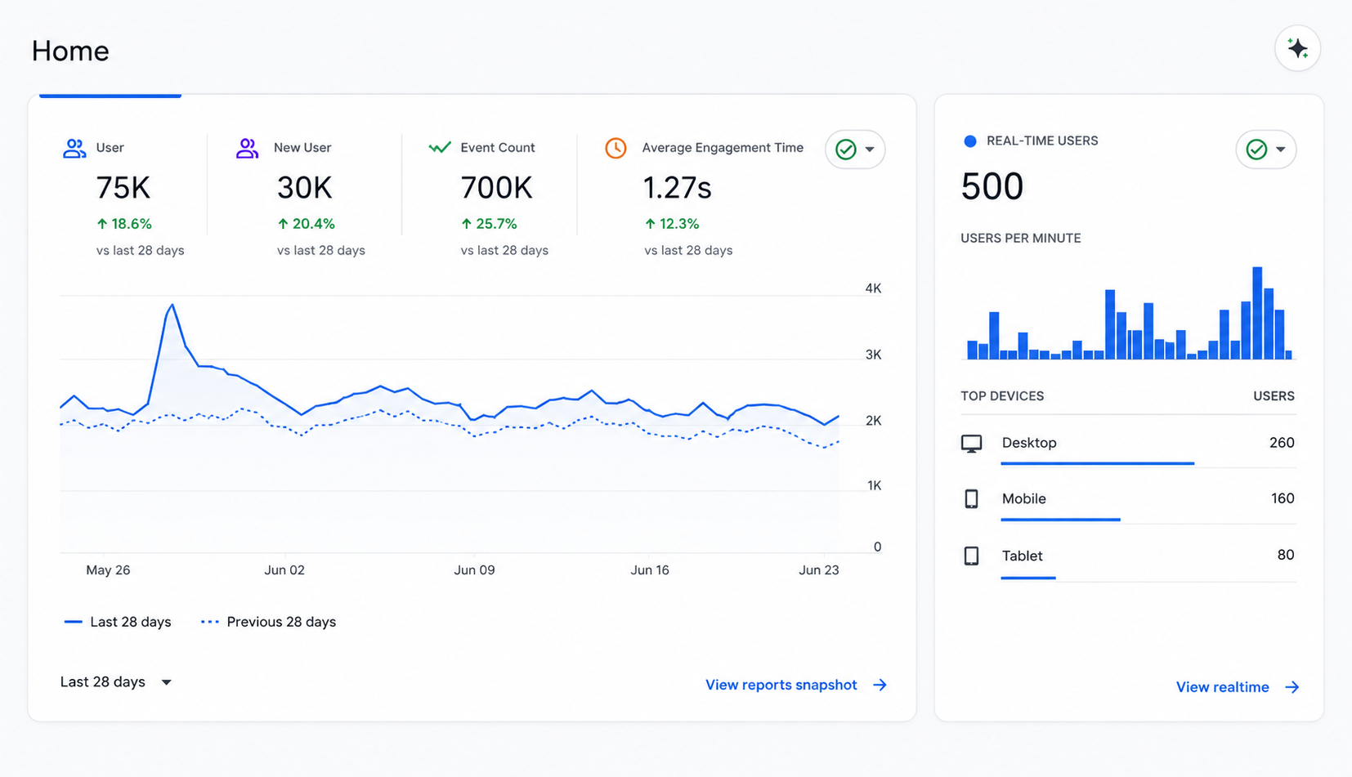Screen dimensions: 1352x777
Task: Click the 260 desktop users value
Action: click(1282, 443)
